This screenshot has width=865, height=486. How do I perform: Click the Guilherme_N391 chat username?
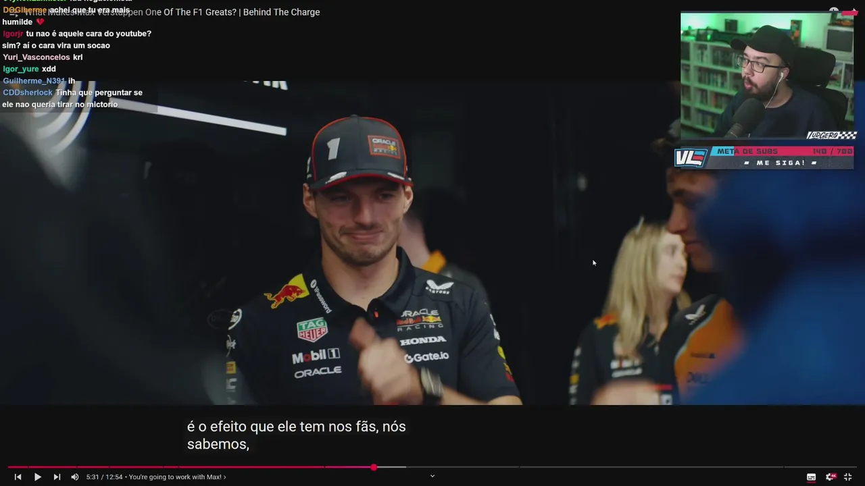pyautogui.click(x=34, y=81)
